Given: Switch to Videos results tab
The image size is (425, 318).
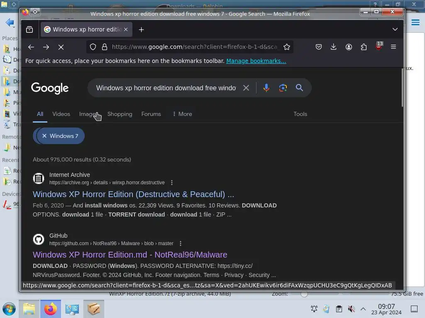Looking at the screenshot, I should pyautogui.click(x=61, y=114).
